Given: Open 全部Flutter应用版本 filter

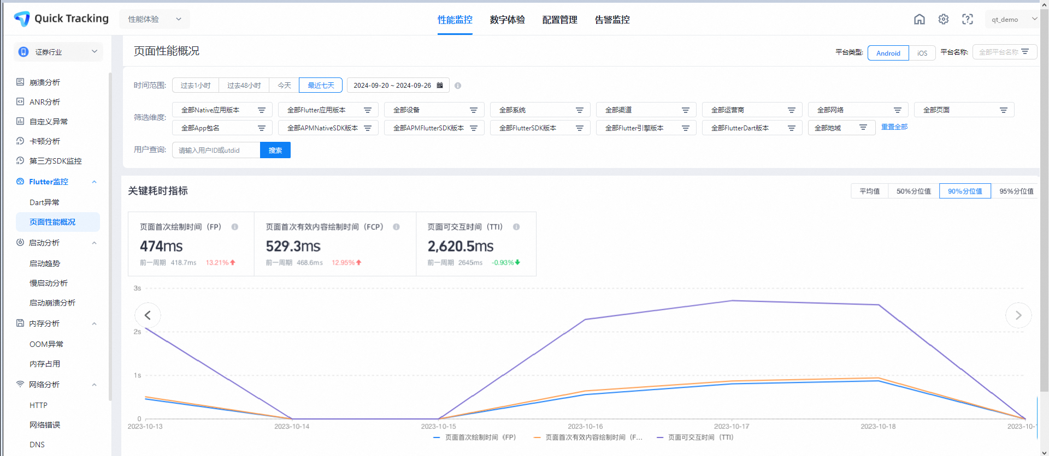Looking at the screenshot, I should coord(328,110).
